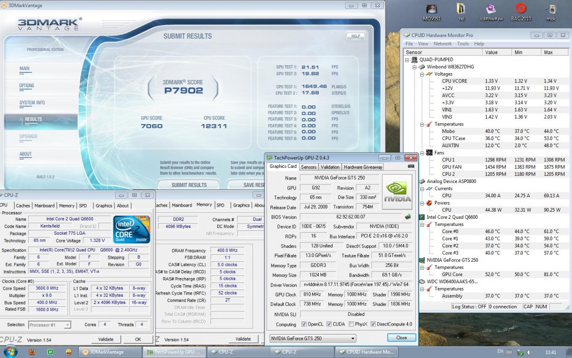This screenshot has width=572, height=358.
Task: Open SYSTEM INFO in the 3DMark Vantage sidebar
Action: coord(32,103)
